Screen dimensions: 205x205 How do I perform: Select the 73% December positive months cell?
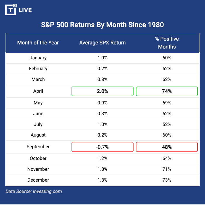coord(167,180)
